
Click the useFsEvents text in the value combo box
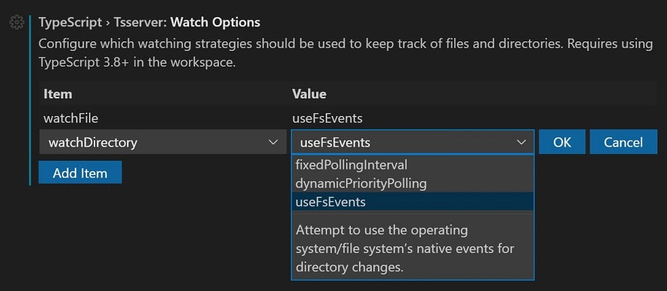point(335,142)
